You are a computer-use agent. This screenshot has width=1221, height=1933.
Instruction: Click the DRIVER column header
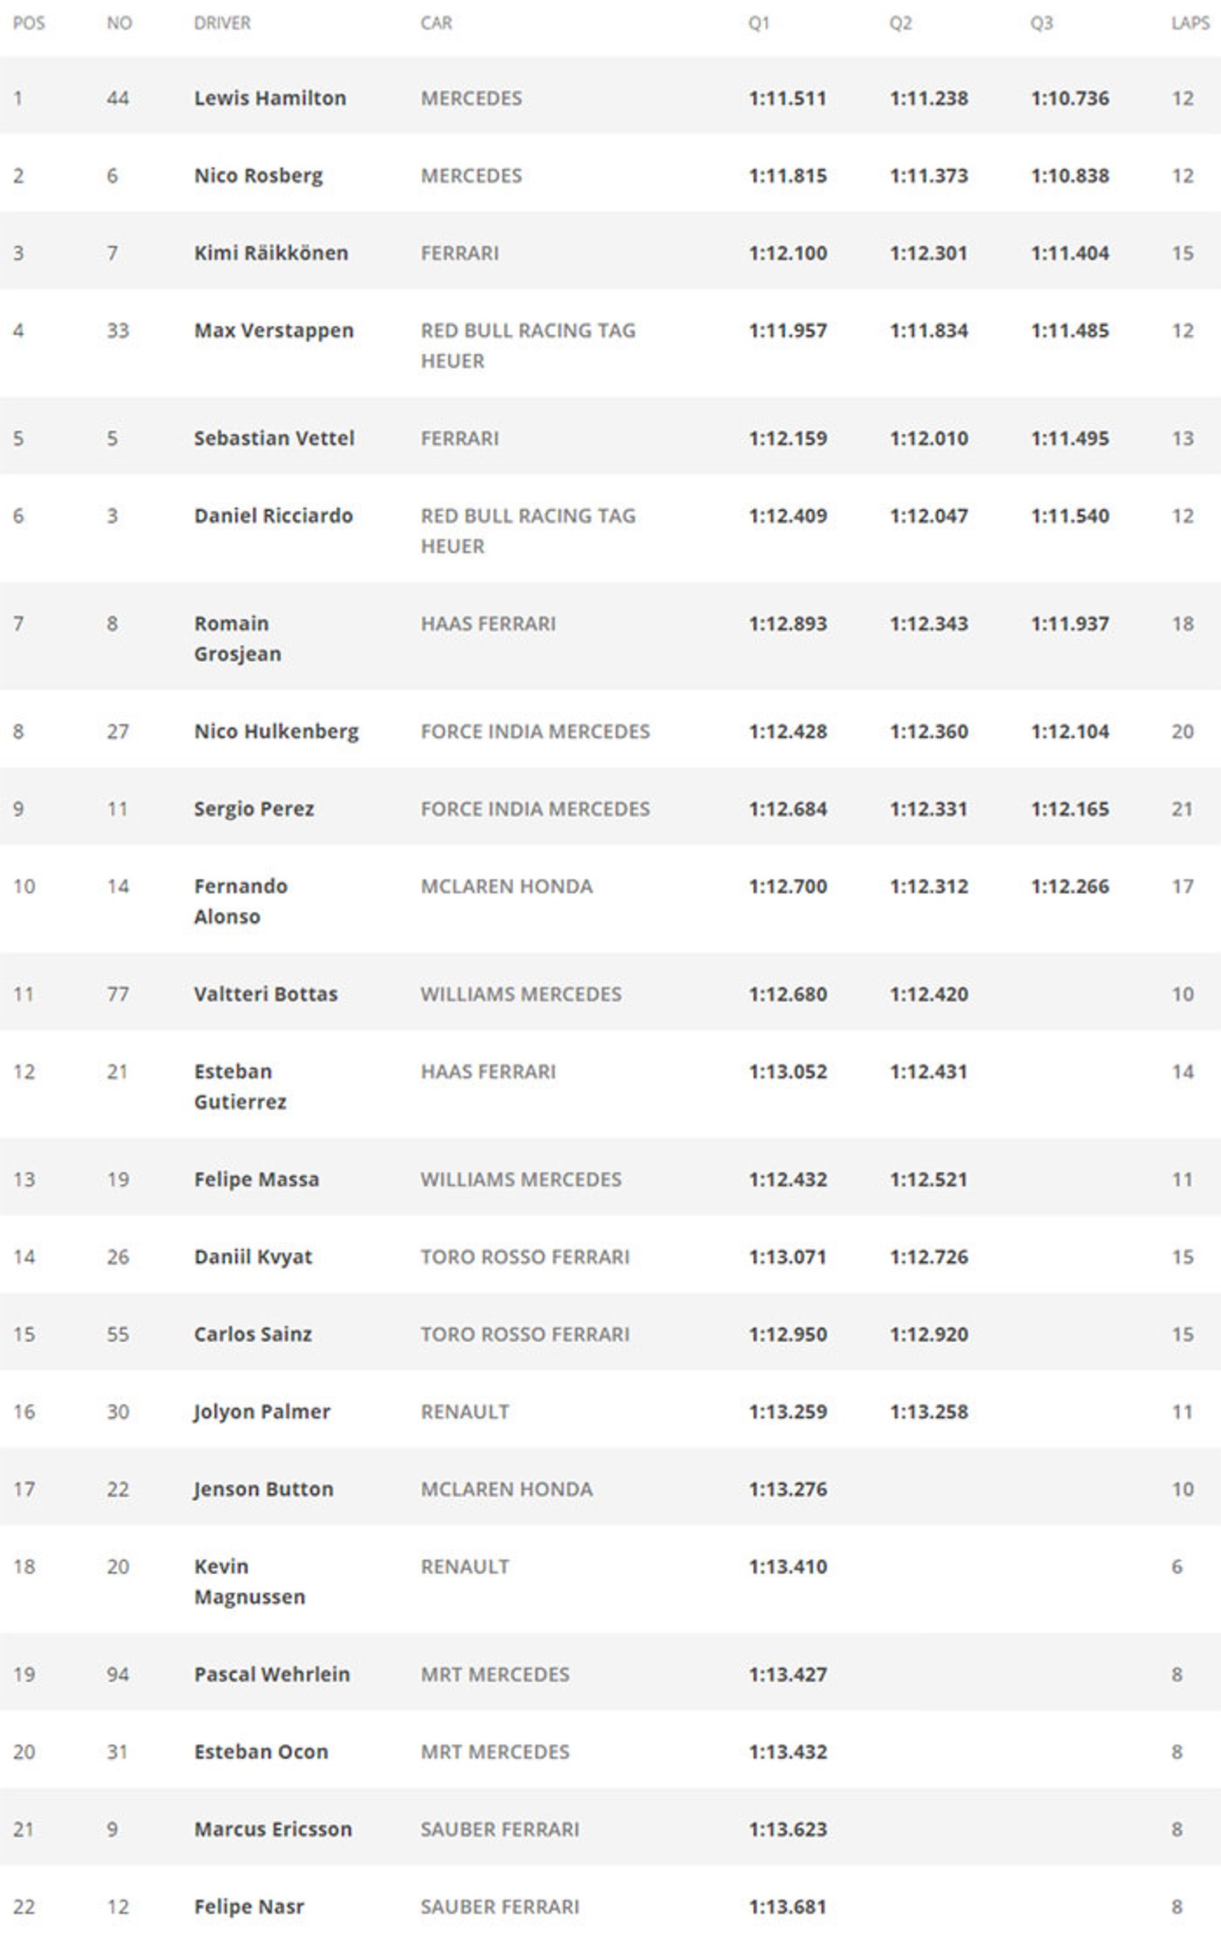pyautogui.click(x=221, y=24)
